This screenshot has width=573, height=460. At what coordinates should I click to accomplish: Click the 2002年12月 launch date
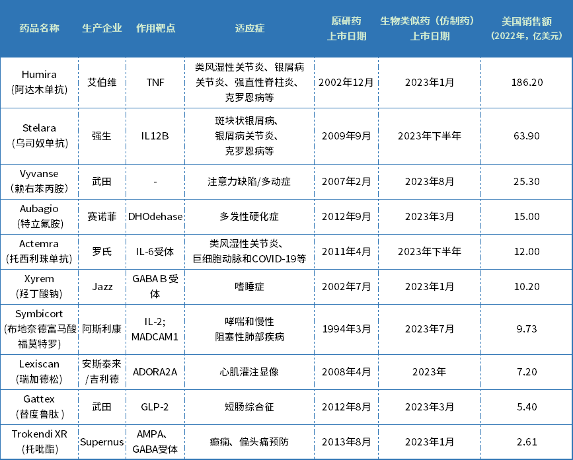pos(346,82)
